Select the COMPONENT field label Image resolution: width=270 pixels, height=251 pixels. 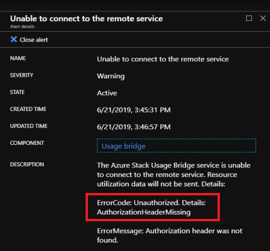tap(27, 143)
